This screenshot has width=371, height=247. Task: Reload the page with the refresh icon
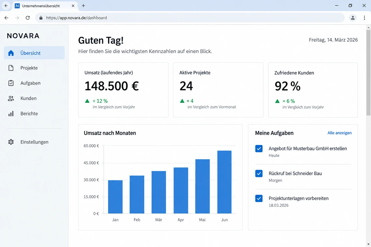pos(28,18)
